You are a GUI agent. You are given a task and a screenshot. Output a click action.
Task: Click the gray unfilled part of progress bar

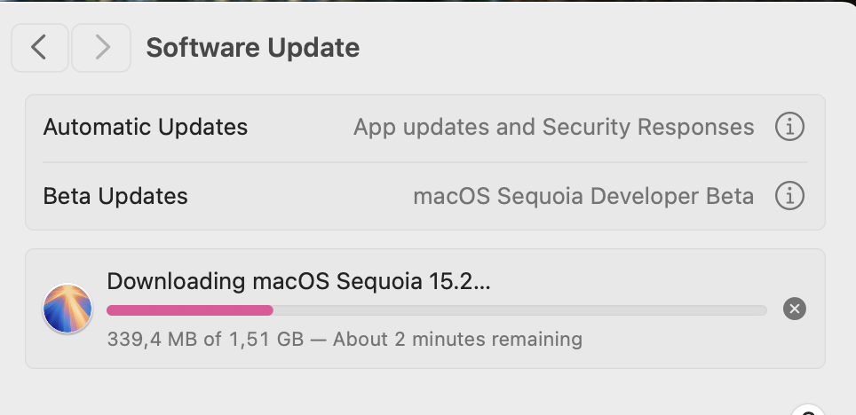[519, 310]
